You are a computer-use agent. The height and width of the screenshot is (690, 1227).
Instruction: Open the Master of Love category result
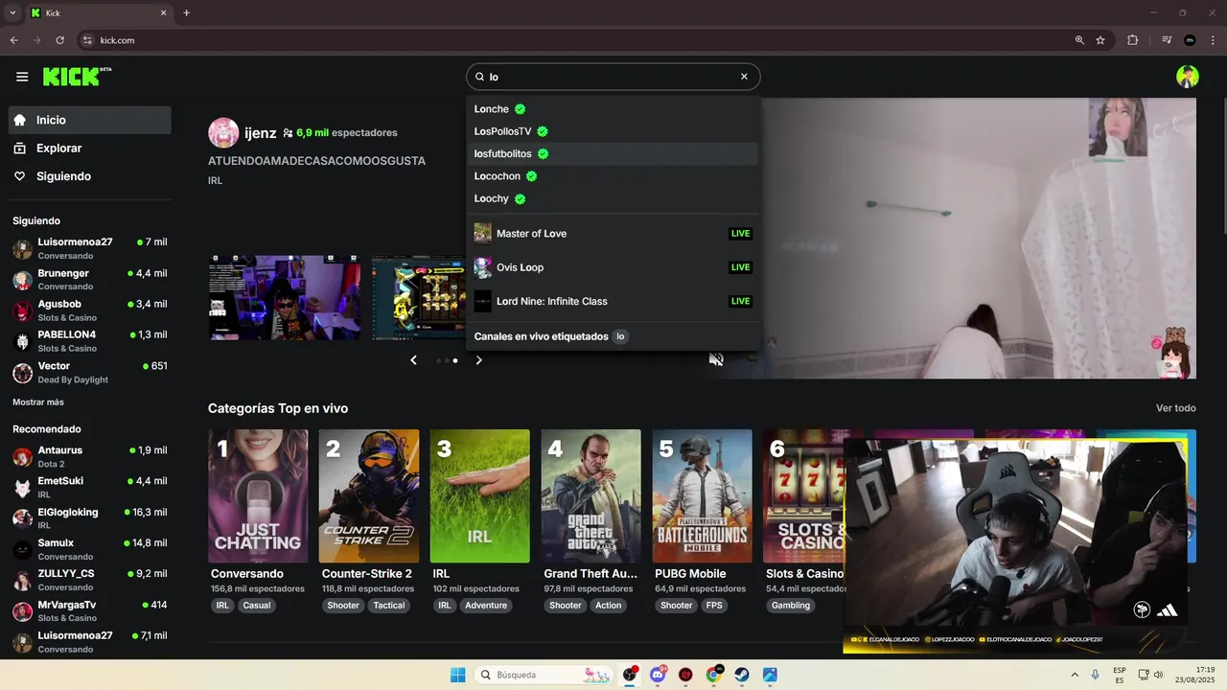coord(613,234)
